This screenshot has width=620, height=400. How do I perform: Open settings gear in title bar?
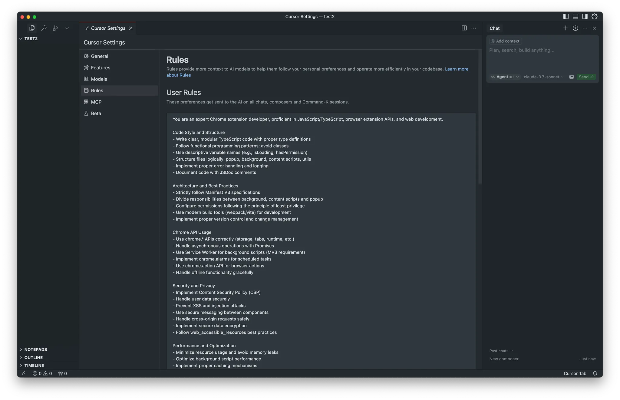click(595, 17)
